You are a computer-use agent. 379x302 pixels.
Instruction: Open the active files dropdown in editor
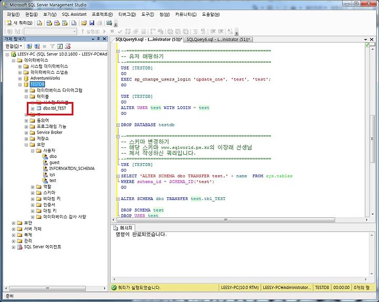365,39
